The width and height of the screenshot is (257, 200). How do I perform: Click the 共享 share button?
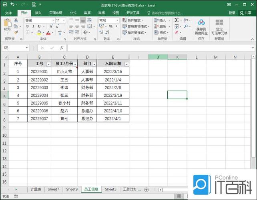(x=245, y=13)
